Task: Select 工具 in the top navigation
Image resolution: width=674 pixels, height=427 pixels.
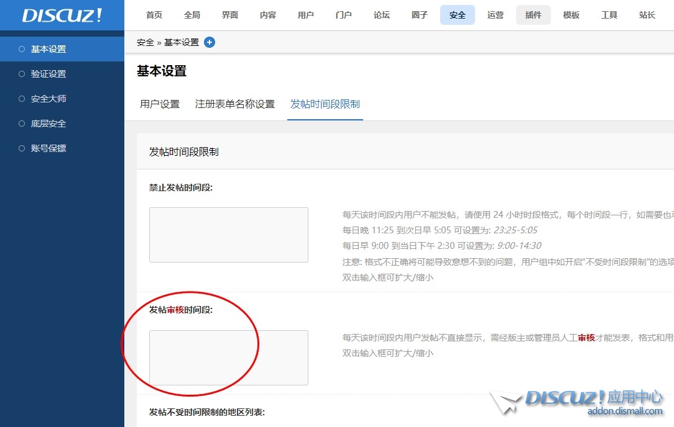Action: click(x=609, y=15)
